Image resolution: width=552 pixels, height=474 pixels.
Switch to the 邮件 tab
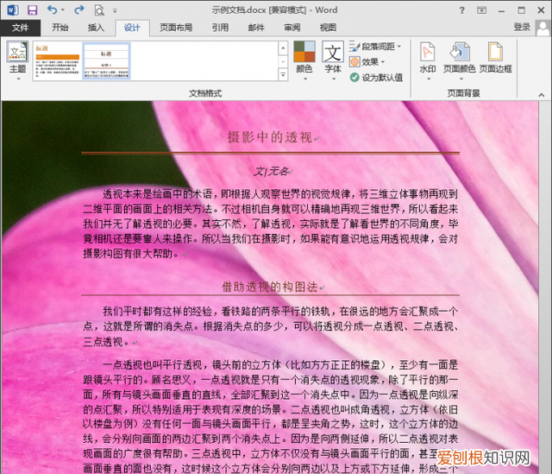coord(256,28)
